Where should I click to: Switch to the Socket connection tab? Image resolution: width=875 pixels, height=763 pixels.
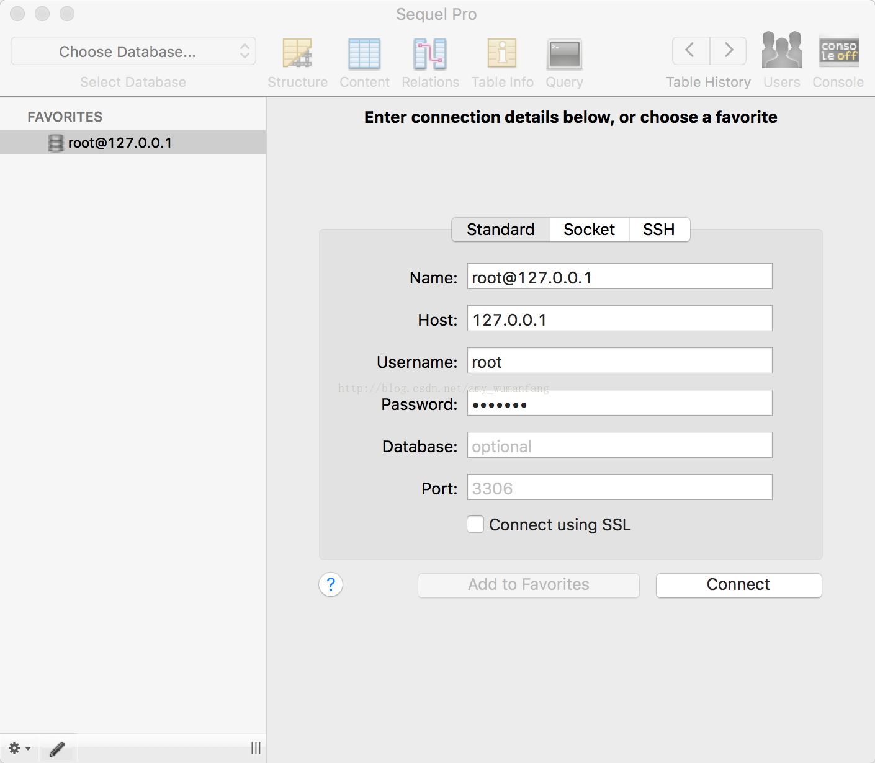(x=590, y=230)
